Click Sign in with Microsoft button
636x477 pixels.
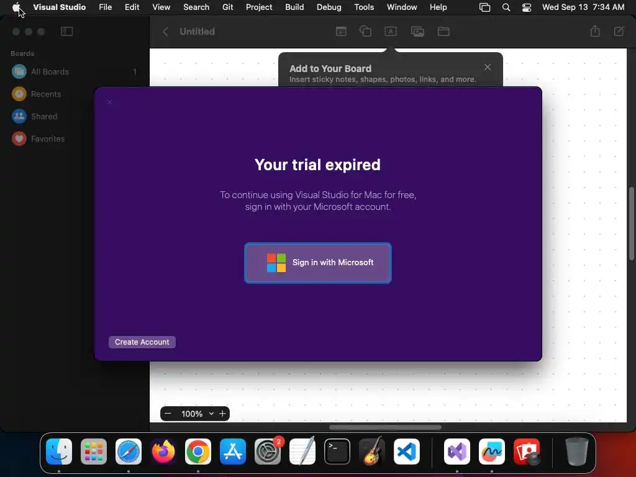317,263
